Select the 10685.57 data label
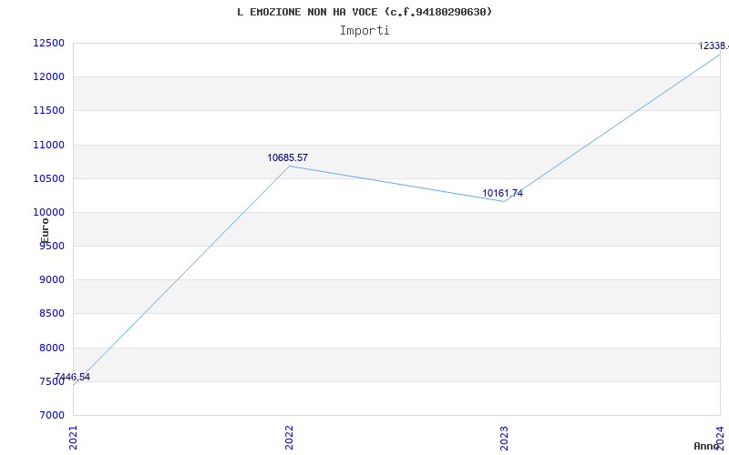This screenshot has width=729, height=455. click(x=287, y=157)
